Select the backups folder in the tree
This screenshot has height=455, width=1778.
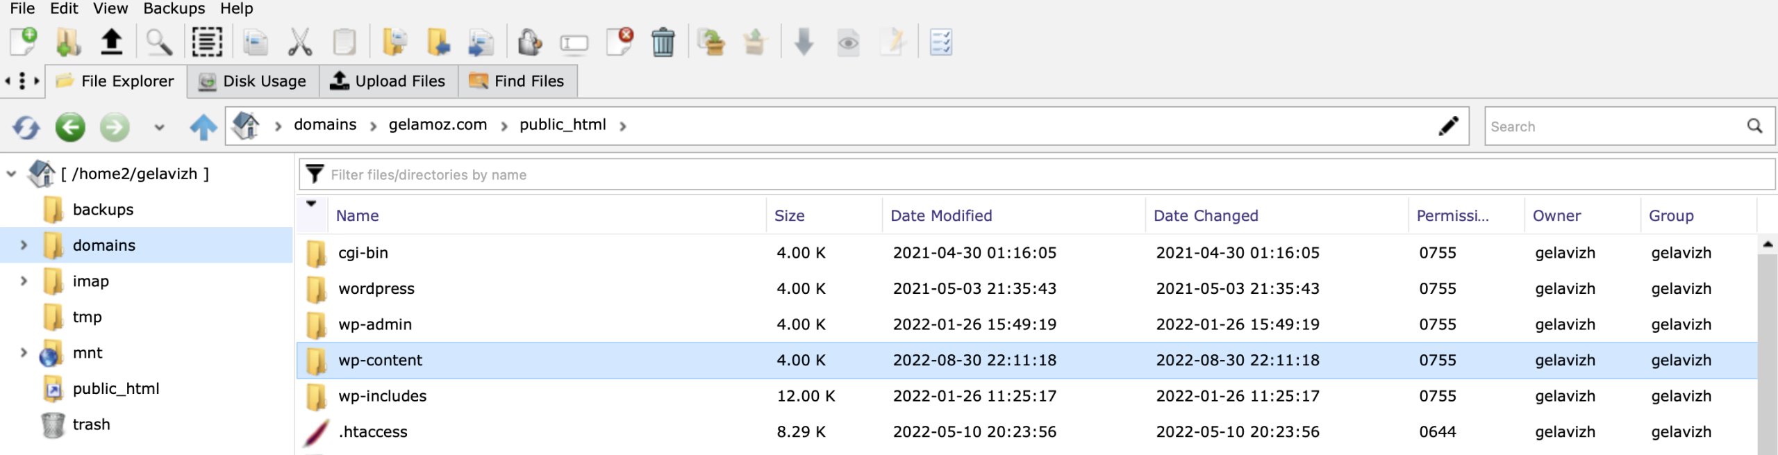(103, 209)
